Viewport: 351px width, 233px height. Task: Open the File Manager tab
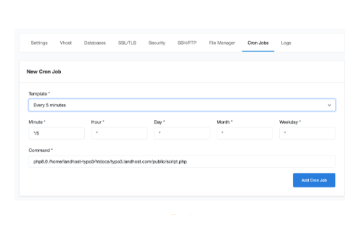[x=222, y=43]
